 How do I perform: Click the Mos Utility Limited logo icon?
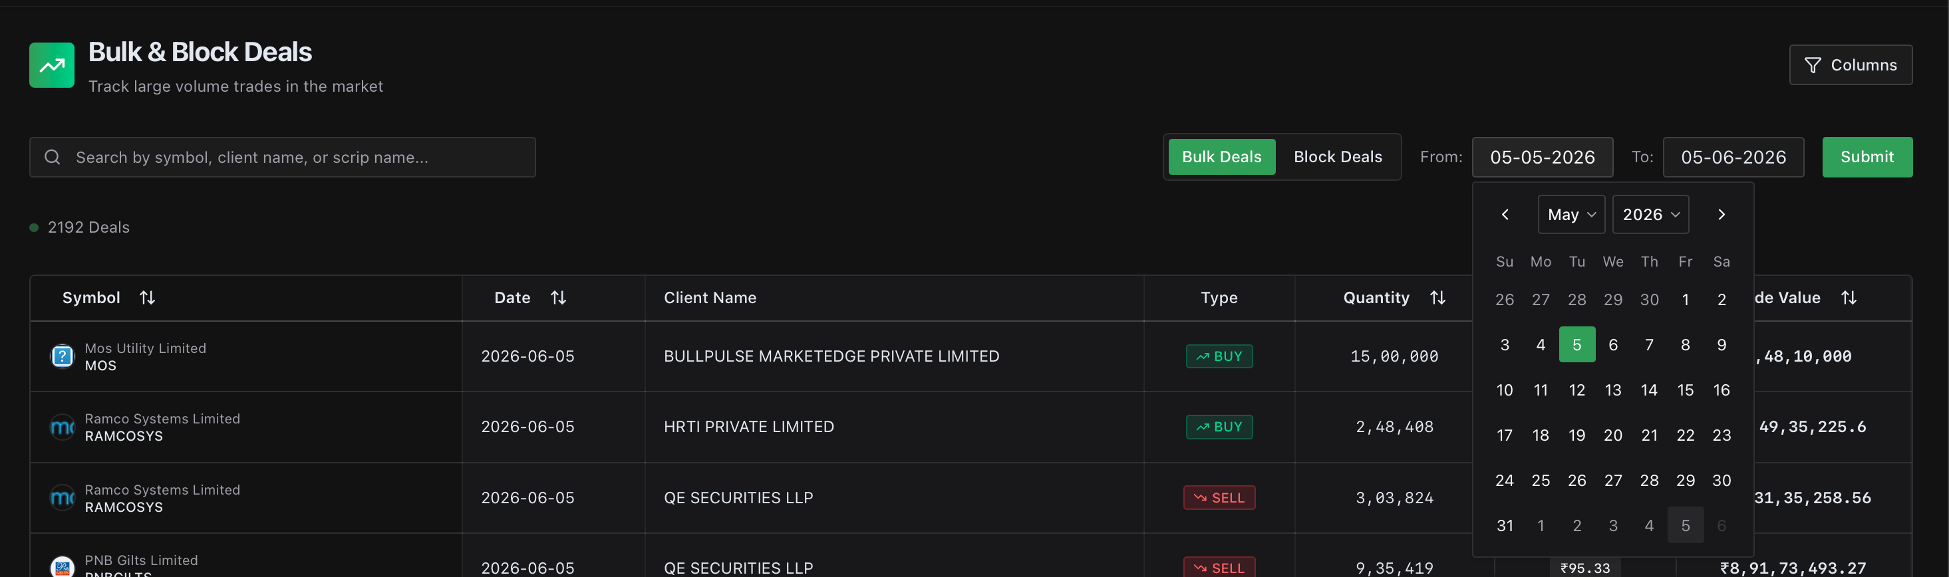pyautogui.click(x=62, y=356)
